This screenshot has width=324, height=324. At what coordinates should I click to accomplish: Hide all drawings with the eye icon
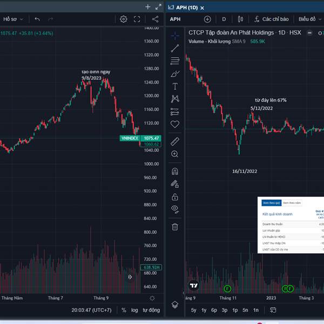click(175, 209)
